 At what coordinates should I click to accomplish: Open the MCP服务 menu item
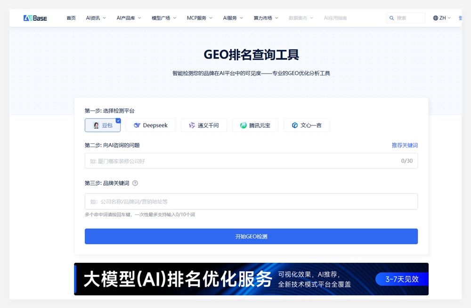tap(198, 17)
